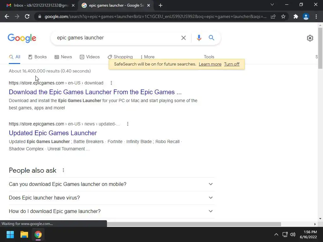Screen dimensions: 323x242
Task: Open File Explorer from the taskbar
Action: click(x=24, y=234)
